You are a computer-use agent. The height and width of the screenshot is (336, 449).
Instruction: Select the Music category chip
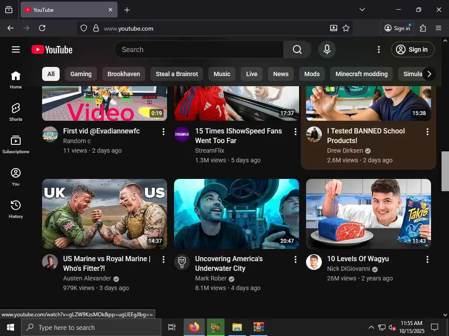tap(222, 74)
